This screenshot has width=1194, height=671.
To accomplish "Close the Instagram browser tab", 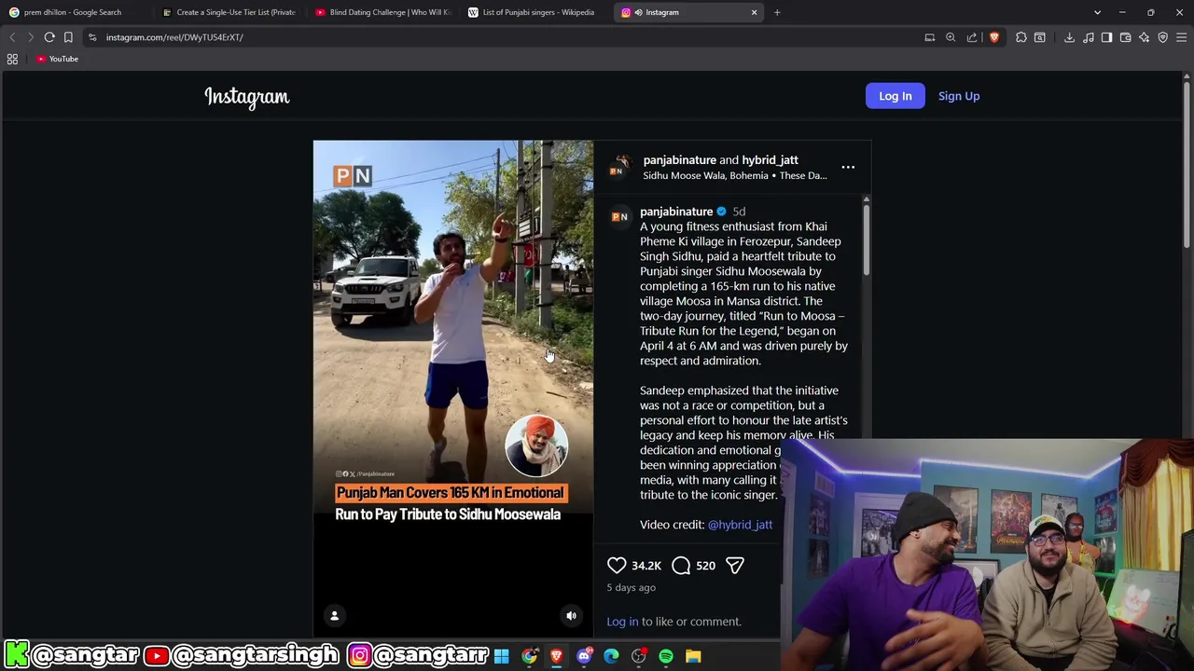I will (x=754, y=12).
